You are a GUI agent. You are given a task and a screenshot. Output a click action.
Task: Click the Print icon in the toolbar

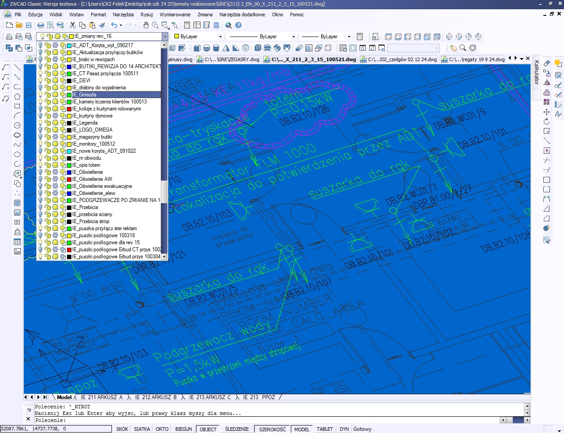coord(41,25)
